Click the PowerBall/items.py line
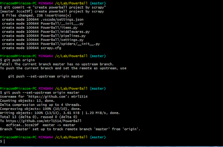 pyautogui.click(x=40, y=28)
